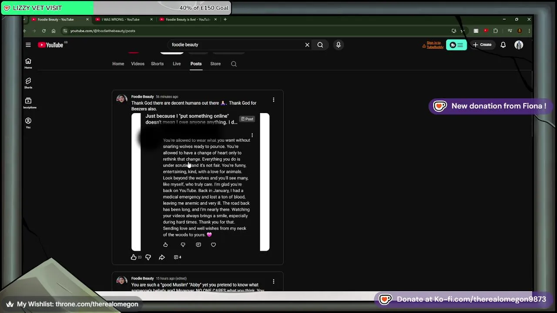Start voice search with the microphone

pos(338,45)
